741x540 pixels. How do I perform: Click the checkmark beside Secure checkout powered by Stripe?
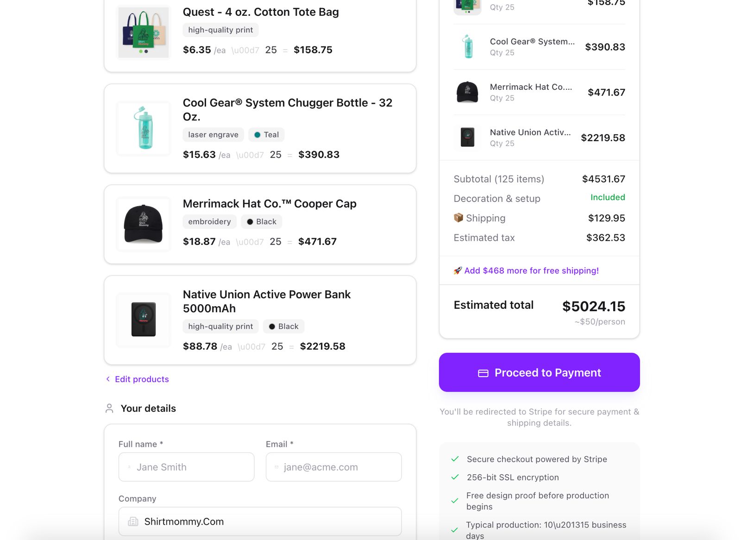pos(454,459)
